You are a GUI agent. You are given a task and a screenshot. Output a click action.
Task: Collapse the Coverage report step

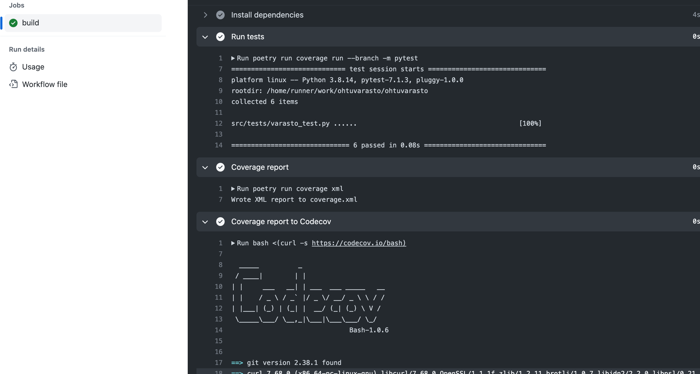click(205, 167)
